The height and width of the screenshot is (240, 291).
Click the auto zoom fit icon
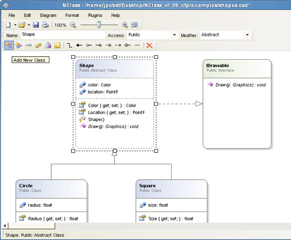coord(134,25)
